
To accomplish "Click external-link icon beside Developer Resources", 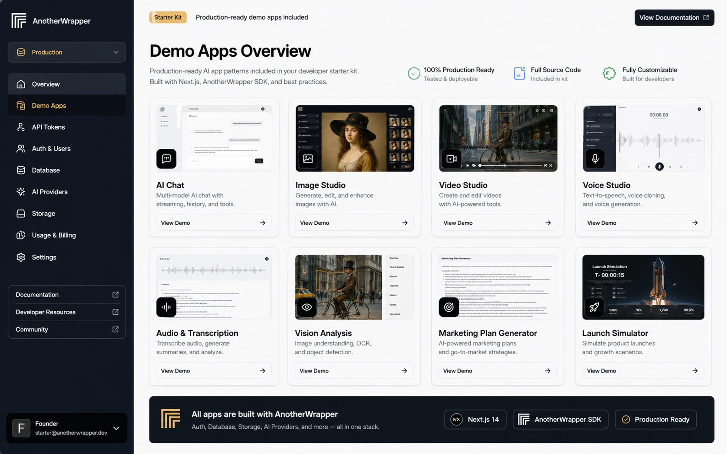I will coord(116,312).
